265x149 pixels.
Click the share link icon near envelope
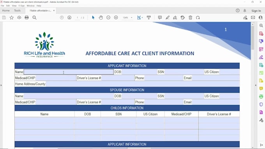245,18
